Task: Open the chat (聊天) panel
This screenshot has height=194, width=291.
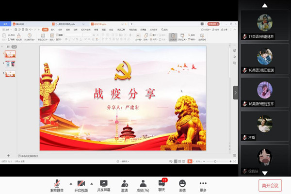Action: (162, 185)
